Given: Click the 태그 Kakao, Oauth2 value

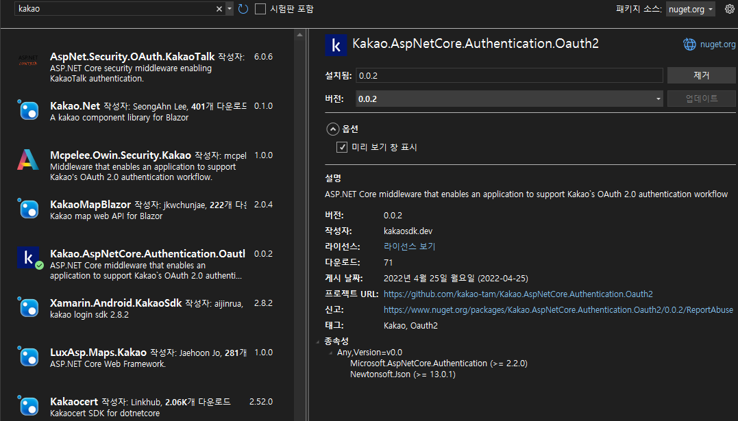Looking at the screenshot, I should click(410, 326).
